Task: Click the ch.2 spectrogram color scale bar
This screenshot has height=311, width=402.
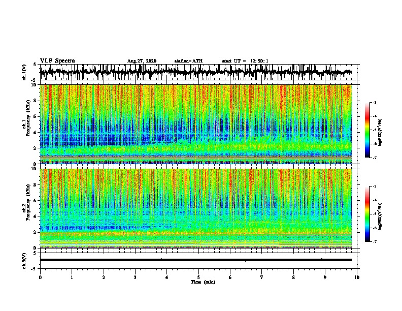Action: tap(367, 214)
